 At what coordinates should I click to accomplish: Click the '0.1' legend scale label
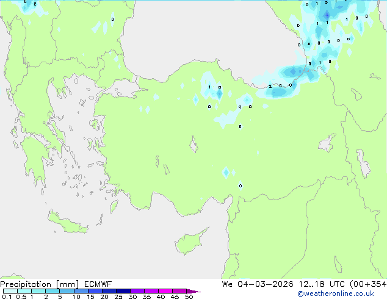(7, 297)
